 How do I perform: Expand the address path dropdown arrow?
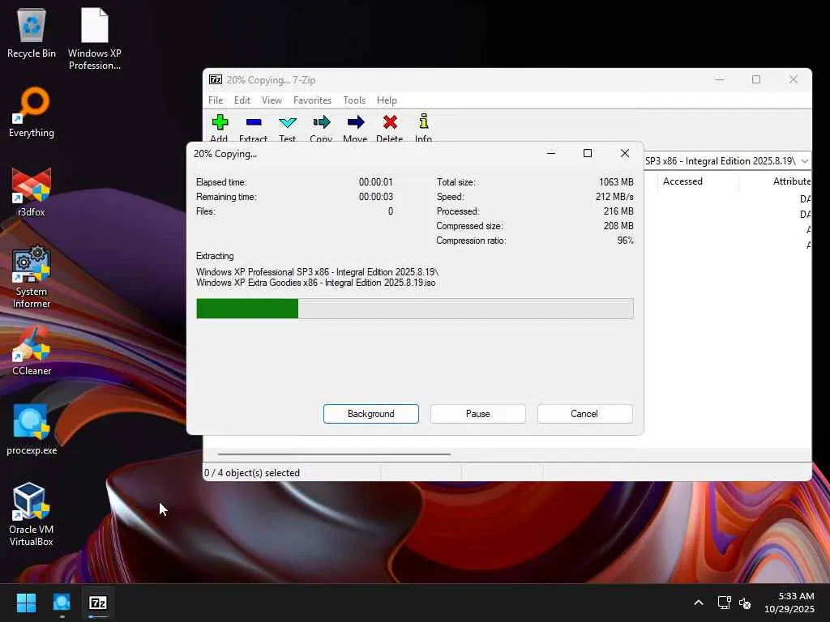click(x=804, y=161)
